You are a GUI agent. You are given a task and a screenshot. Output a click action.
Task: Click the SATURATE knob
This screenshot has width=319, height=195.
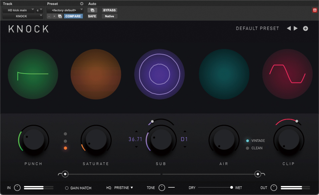[96, 140]
